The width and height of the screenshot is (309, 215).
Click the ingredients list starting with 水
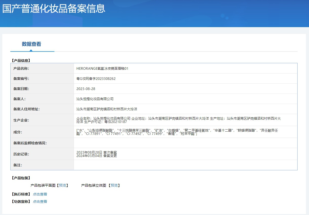point(177,132)
